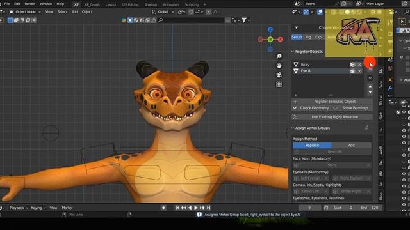Screen dimensions: 410x230
Task: Click the pin icon beside Assign Vertex Groups
Action: 366,128
